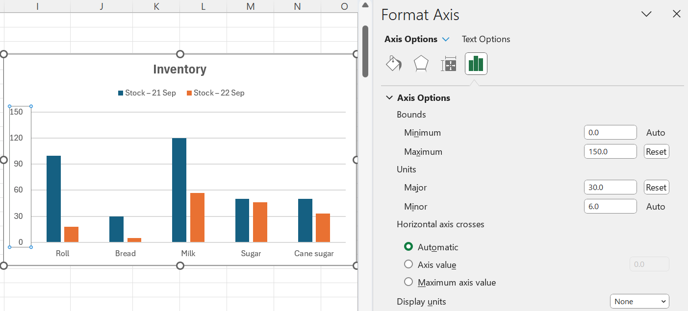Click the Minor units input field
Image resolution: width=688 pixels, height=311 pixels.
point(611,206)
